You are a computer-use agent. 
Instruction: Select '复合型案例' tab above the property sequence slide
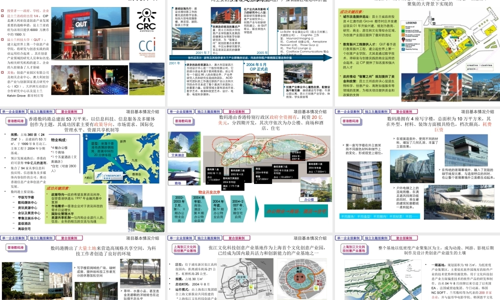237,111
